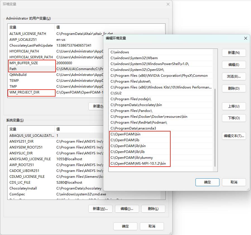Select Windows Kits Performance path entry
This screenshot has width=251, height=235.
click(x=161, y=87)
